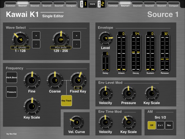Open the bank 2 Common tab
The height and width of the screenshot is (139, 185).
(113, 5)
